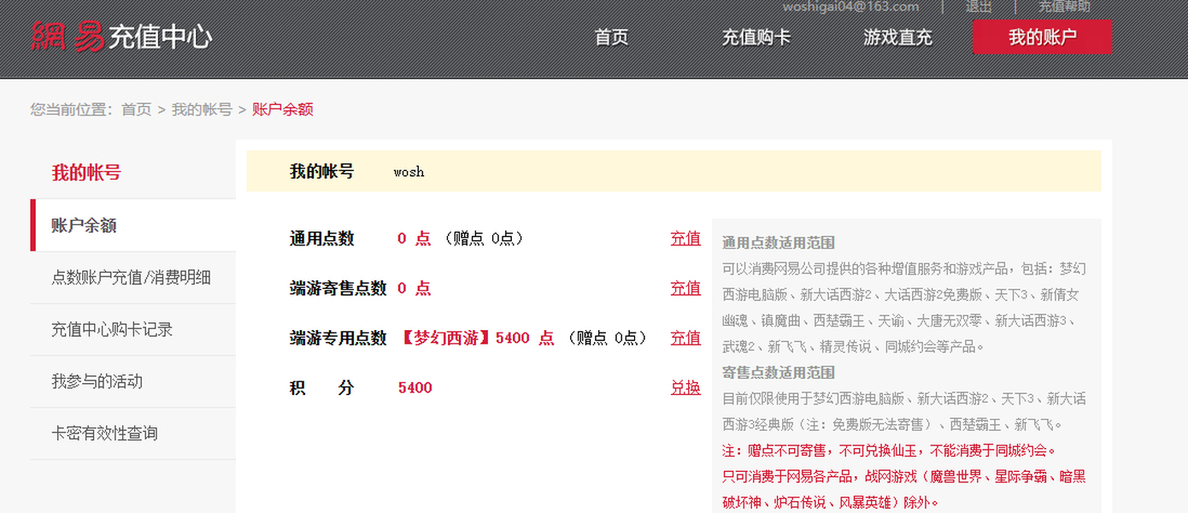Open the 充值帮助 help link
Viewport: 1188px width, 513px height.
[x=1064, y=6]
